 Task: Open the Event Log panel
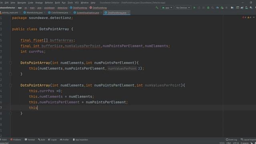click(231, 140)
